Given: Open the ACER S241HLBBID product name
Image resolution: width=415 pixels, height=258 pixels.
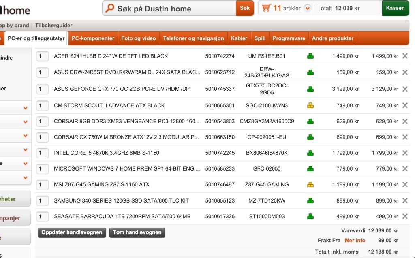Looking at the screenshot, I should pyautogui.click(x=111, y=56).
